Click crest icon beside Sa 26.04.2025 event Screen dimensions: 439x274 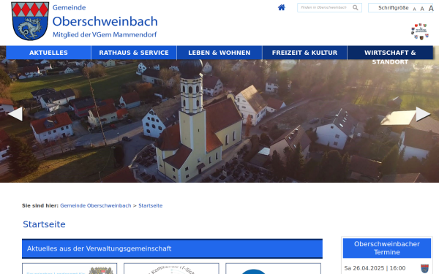coord(424,268)
